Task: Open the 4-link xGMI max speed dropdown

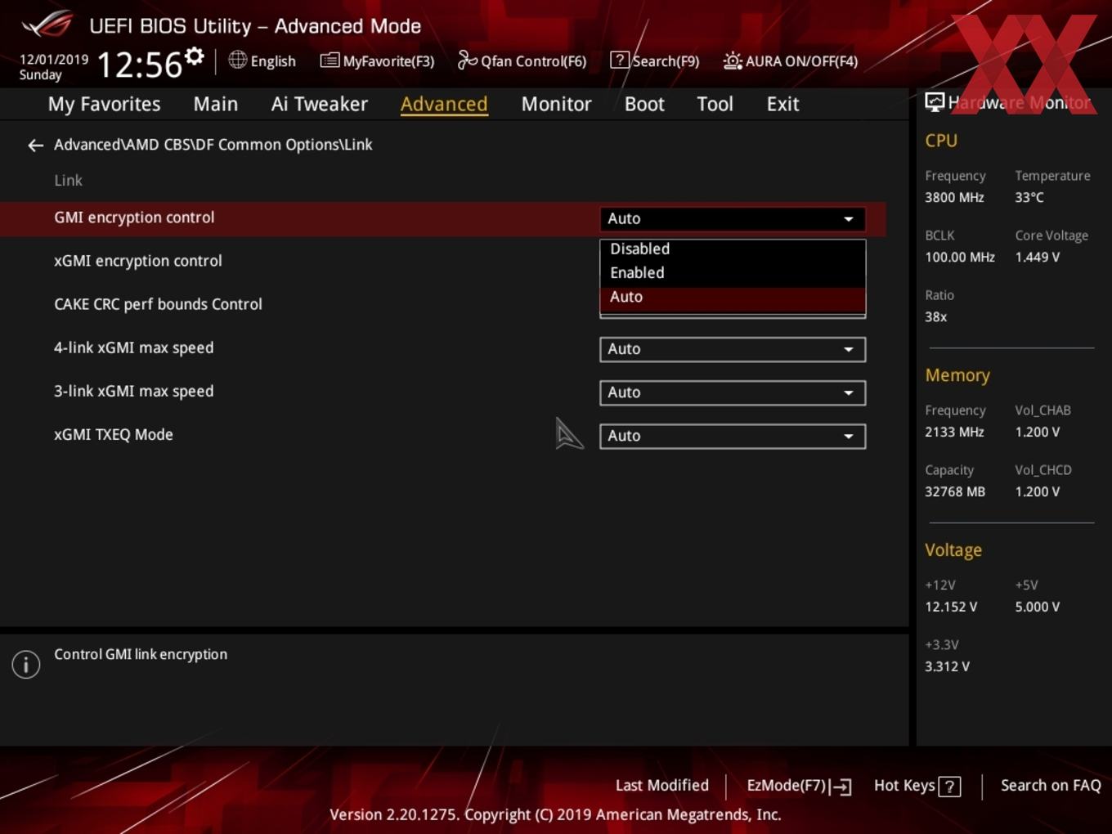Action: point(733,349)
